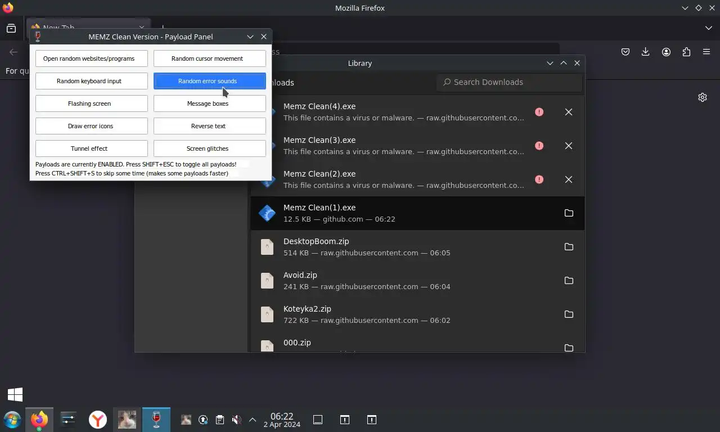Collapse Library window with down chevron
The image size is (720, 432).
[x=550, y=63]
